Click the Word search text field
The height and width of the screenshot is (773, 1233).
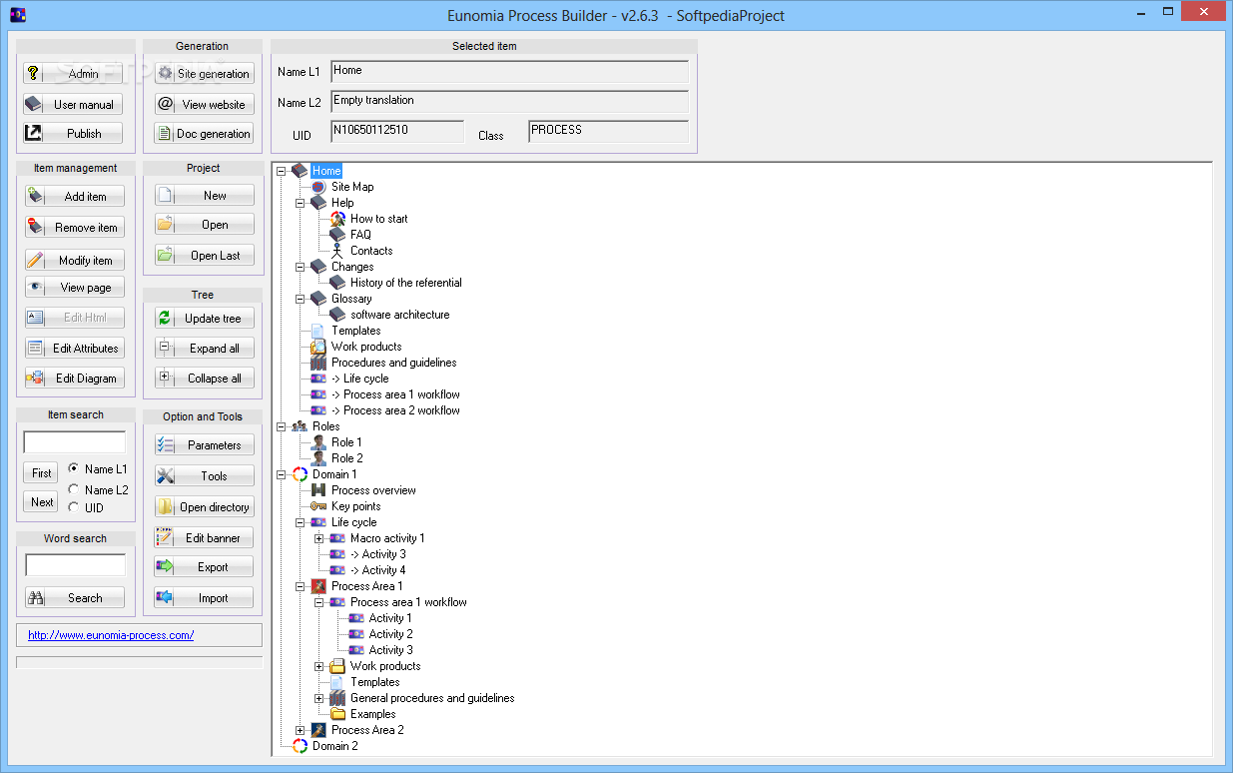[76, 565]
